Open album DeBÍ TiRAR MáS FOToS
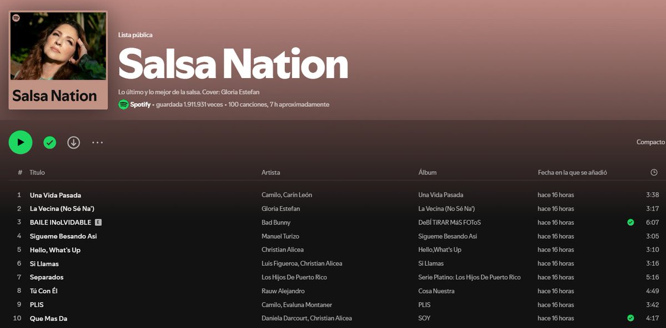This screenshot has height=328, width=666. (450, 222)
